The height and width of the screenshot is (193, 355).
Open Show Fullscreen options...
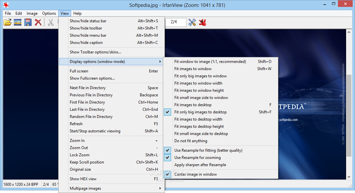pos(111,78)
